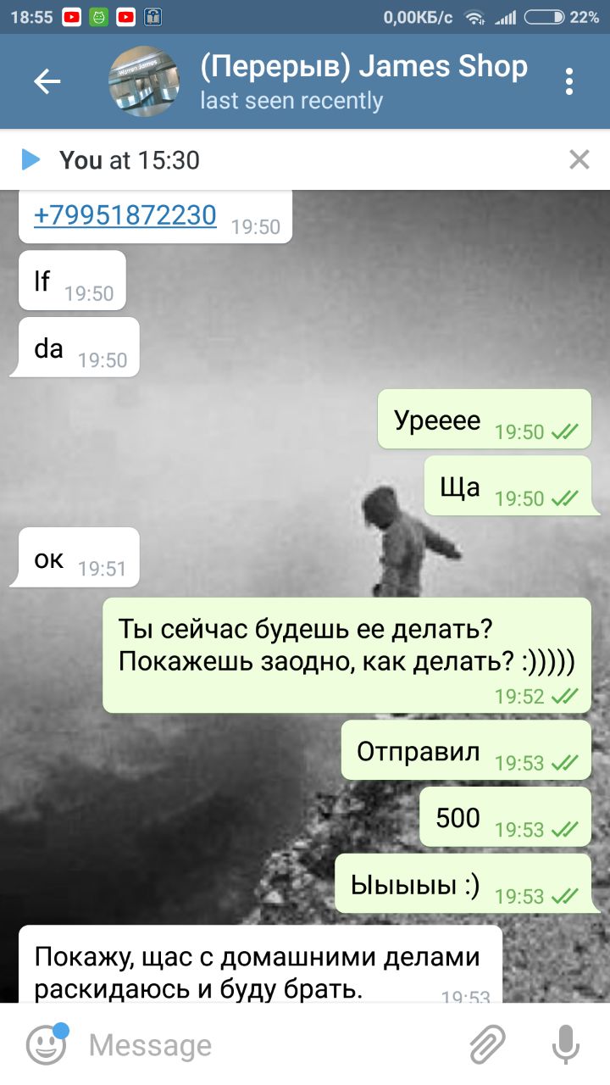Screen dimensions: 610x1085
Task: Tap the paperclip attachment icon
Action: (487, 1044)
